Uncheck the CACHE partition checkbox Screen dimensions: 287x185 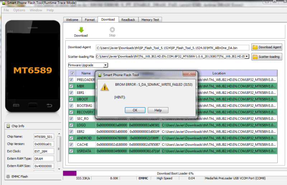click(x=71, y=145)
